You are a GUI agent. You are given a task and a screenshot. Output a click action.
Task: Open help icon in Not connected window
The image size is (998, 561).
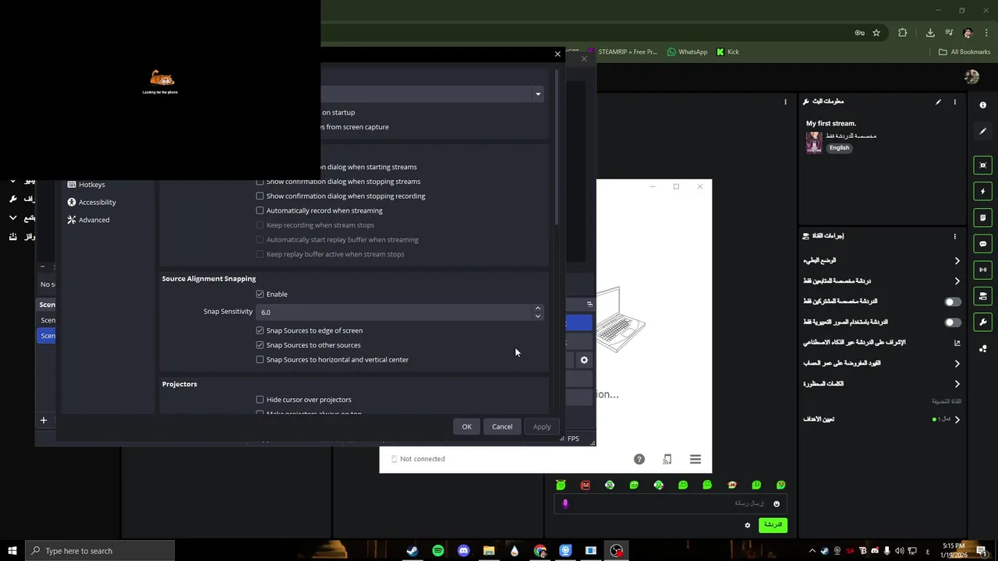coord(639,460)
